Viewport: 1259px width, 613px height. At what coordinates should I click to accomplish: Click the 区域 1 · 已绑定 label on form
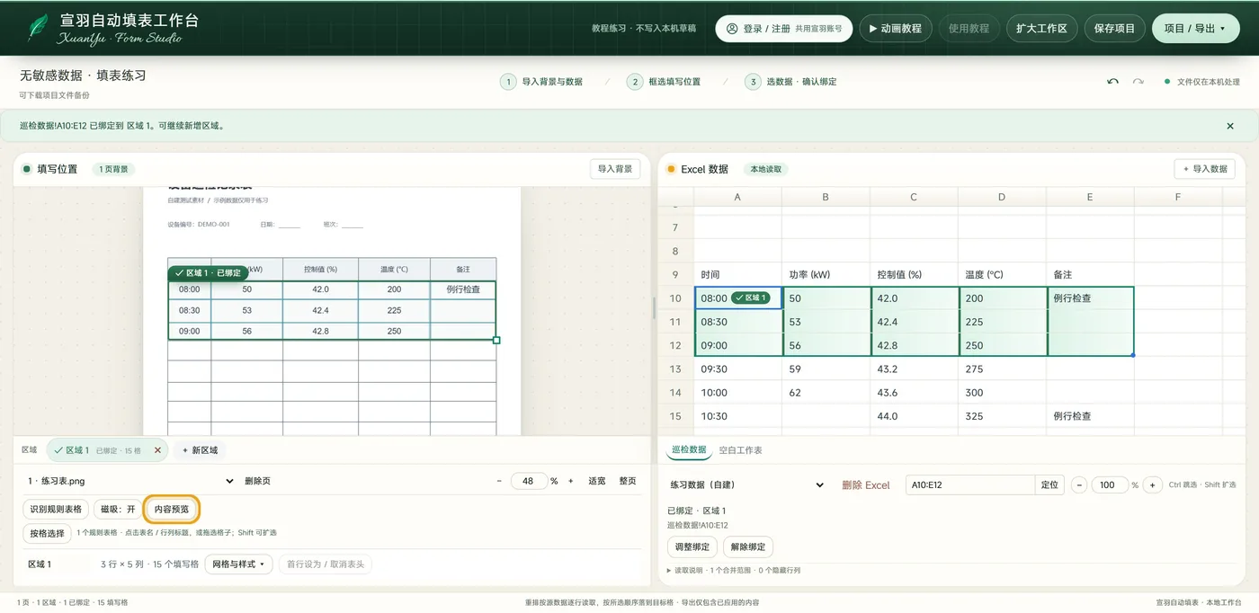(208, 272)
